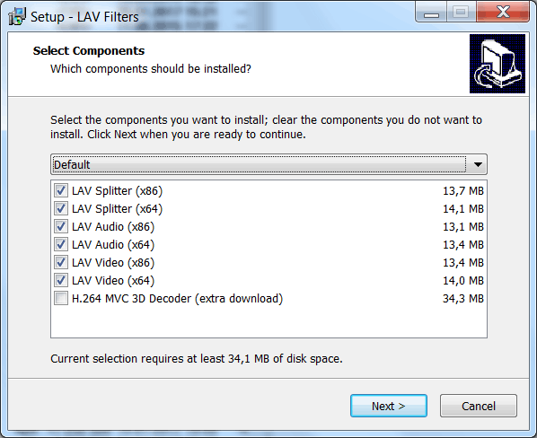The image size is (537, 438).
Task: Close the Setup - LAV Filters window
Action: click(x=503, y=13)
